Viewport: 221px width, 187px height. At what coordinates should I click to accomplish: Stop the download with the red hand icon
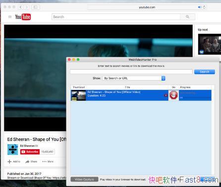pyautogui.click(x=173, y=95)
